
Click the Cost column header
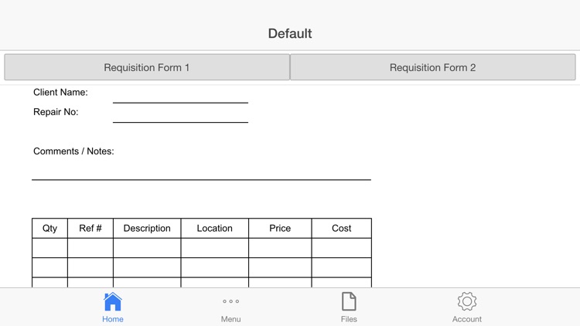pyautogui.click(x=341, y=229)
